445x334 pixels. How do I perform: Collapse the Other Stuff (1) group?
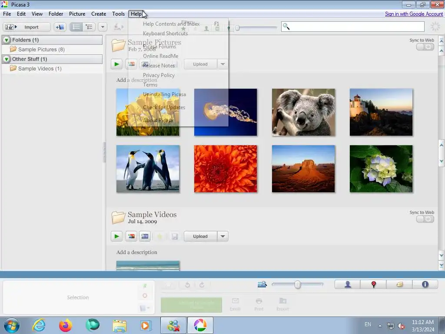[6, 59]
